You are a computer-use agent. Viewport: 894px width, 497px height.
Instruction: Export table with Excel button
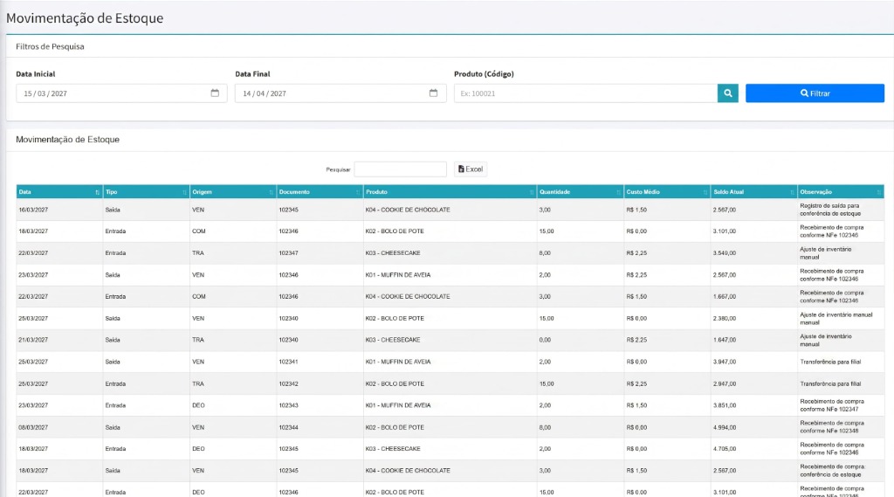tap(471, 169)
